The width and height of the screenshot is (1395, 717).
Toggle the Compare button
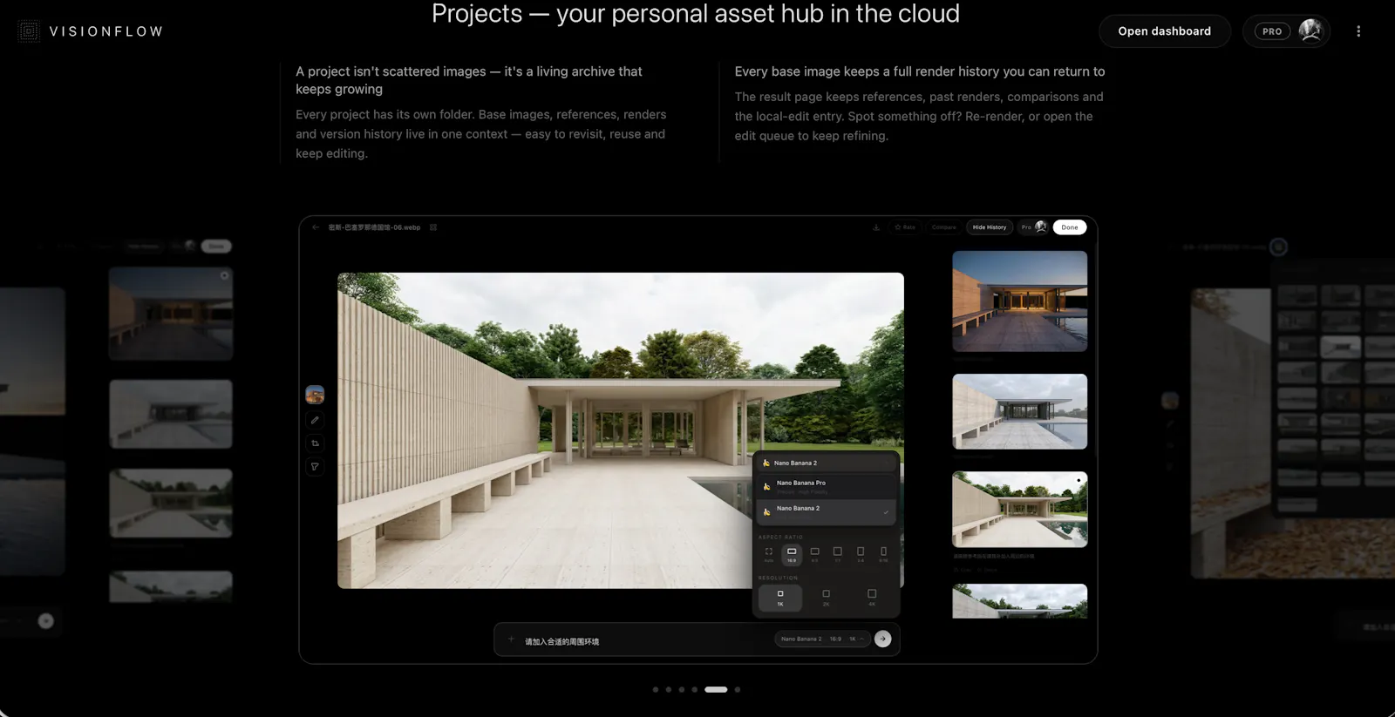[x=943, y=227]
